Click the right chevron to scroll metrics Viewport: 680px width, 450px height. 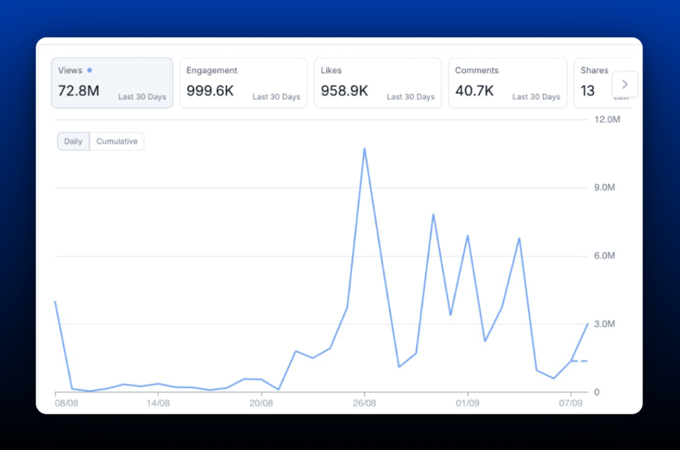[625, 84]
